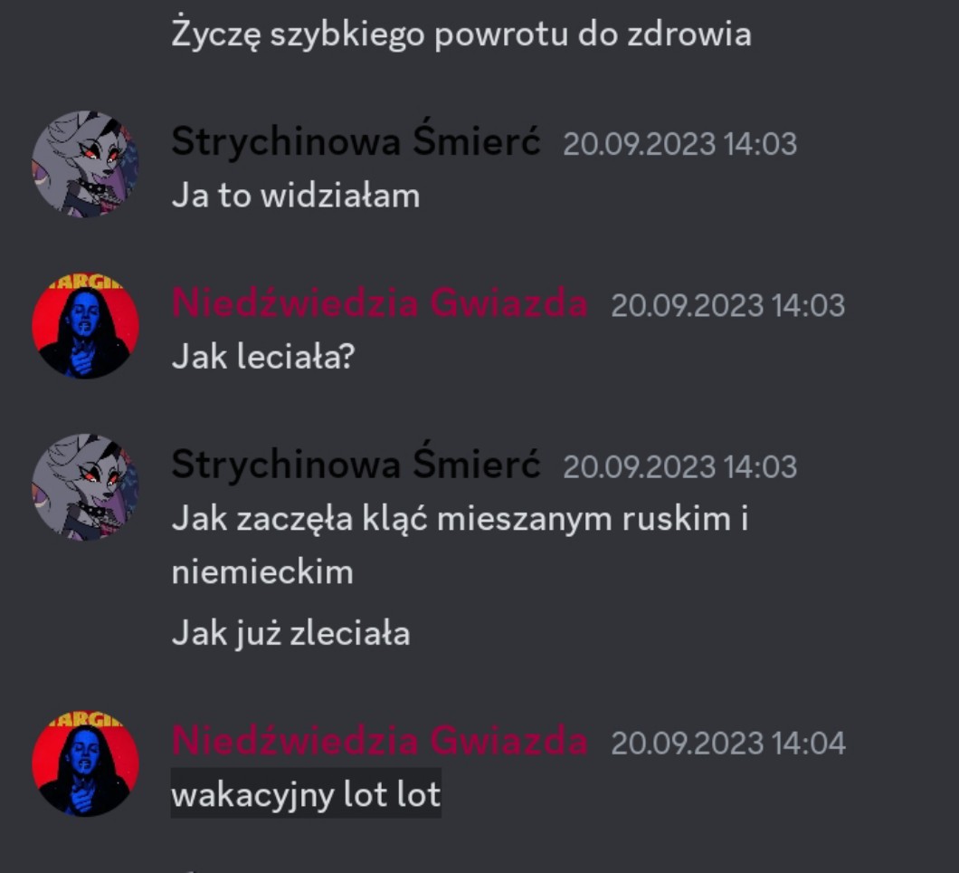Select the message 'Życzę szybkiego powrotu do zdrowia'

461,34
